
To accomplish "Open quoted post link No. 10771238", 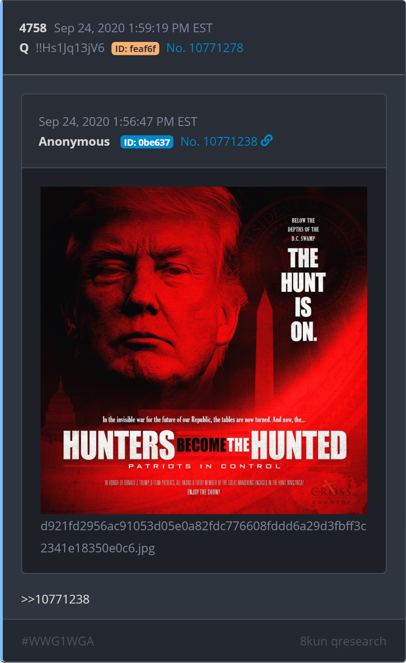I will coord(219,142).
